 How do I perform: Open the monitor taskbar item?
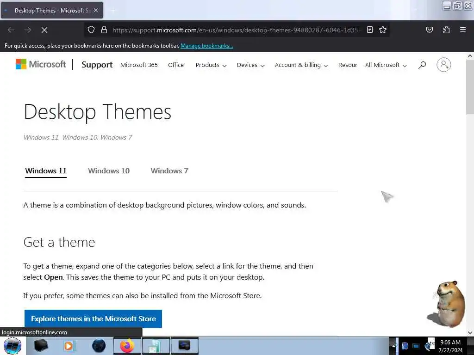184,346
